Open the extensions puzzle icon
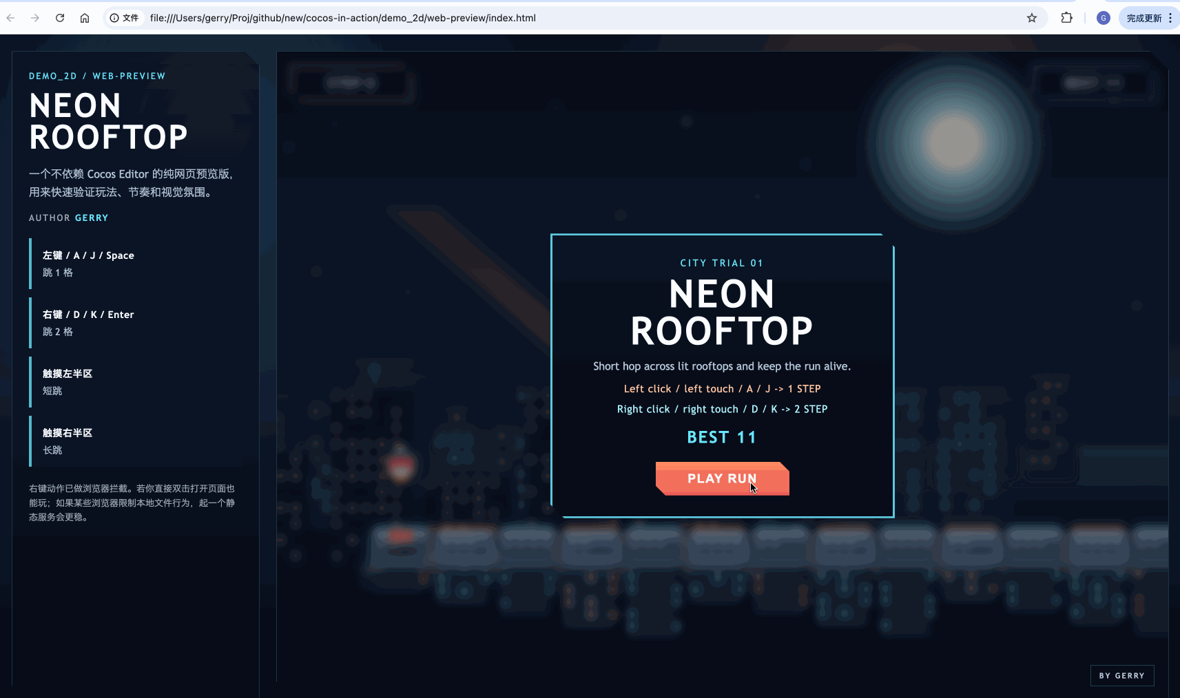The image size is (1180, 698). [x=1066, y=18]
